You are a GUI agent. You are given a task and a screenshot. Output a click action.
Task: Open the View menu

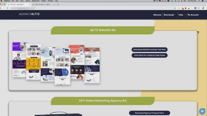[22, 1]
